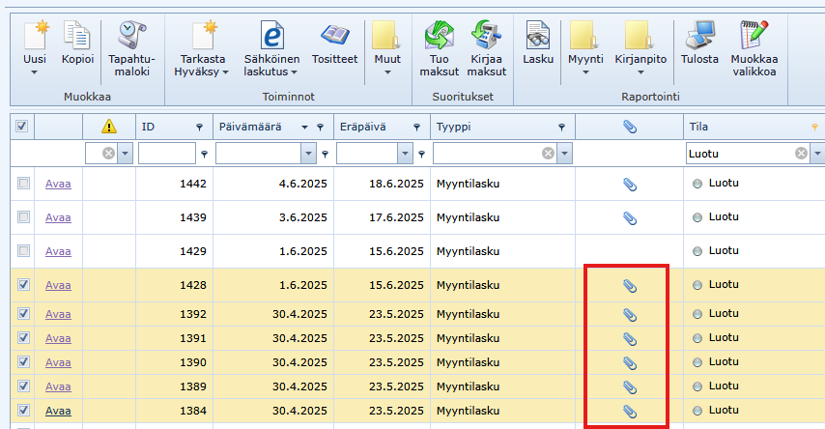
Task: Open the Tapahtumaloki event log
Action: 131,36
